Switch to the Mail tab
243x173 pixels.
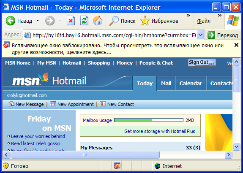(x=166, y=84)
